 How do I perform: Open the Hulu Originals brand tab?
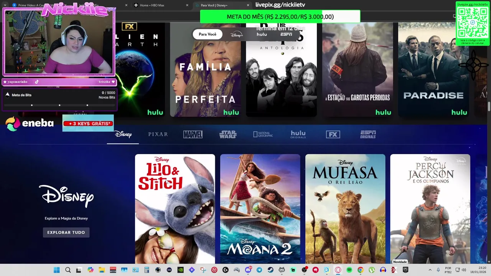(298, 134)
